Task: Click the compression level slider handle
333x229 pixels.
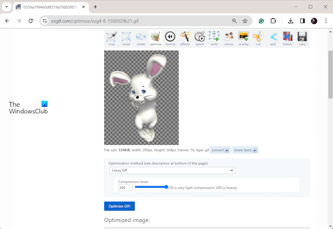Action: [166, 187]
